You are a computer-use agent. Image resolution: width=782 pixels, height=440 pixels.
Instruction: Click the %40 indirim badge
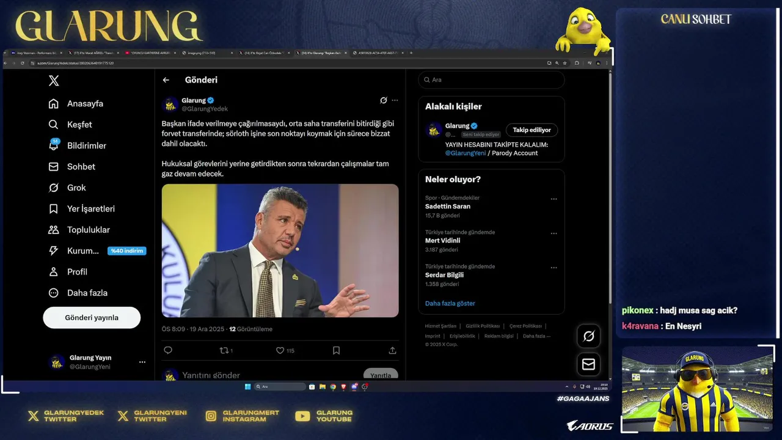click(x=127, y=251)
